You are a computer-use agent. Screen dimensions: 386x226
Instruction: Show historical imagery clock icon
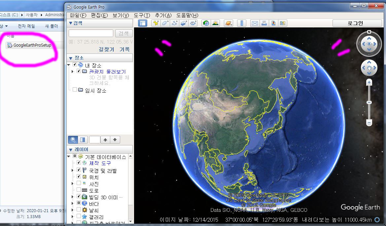coord(206,23)
